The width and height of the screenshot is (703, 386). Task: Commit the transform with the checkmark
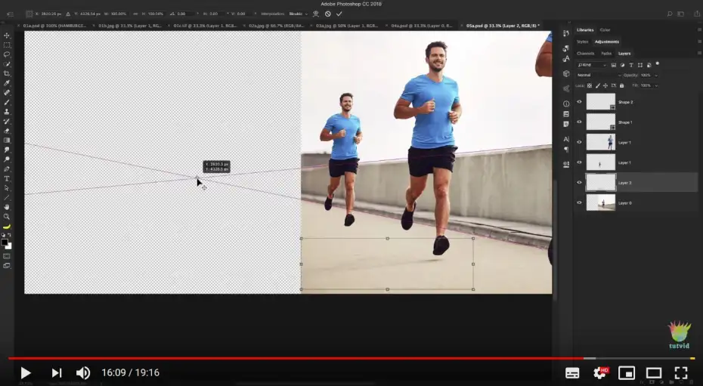(x=339, y=14)
